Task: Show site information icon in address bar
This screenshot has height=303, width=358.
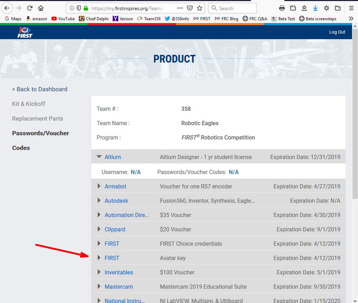Action: pyautogui.click(x=72, y=8)
